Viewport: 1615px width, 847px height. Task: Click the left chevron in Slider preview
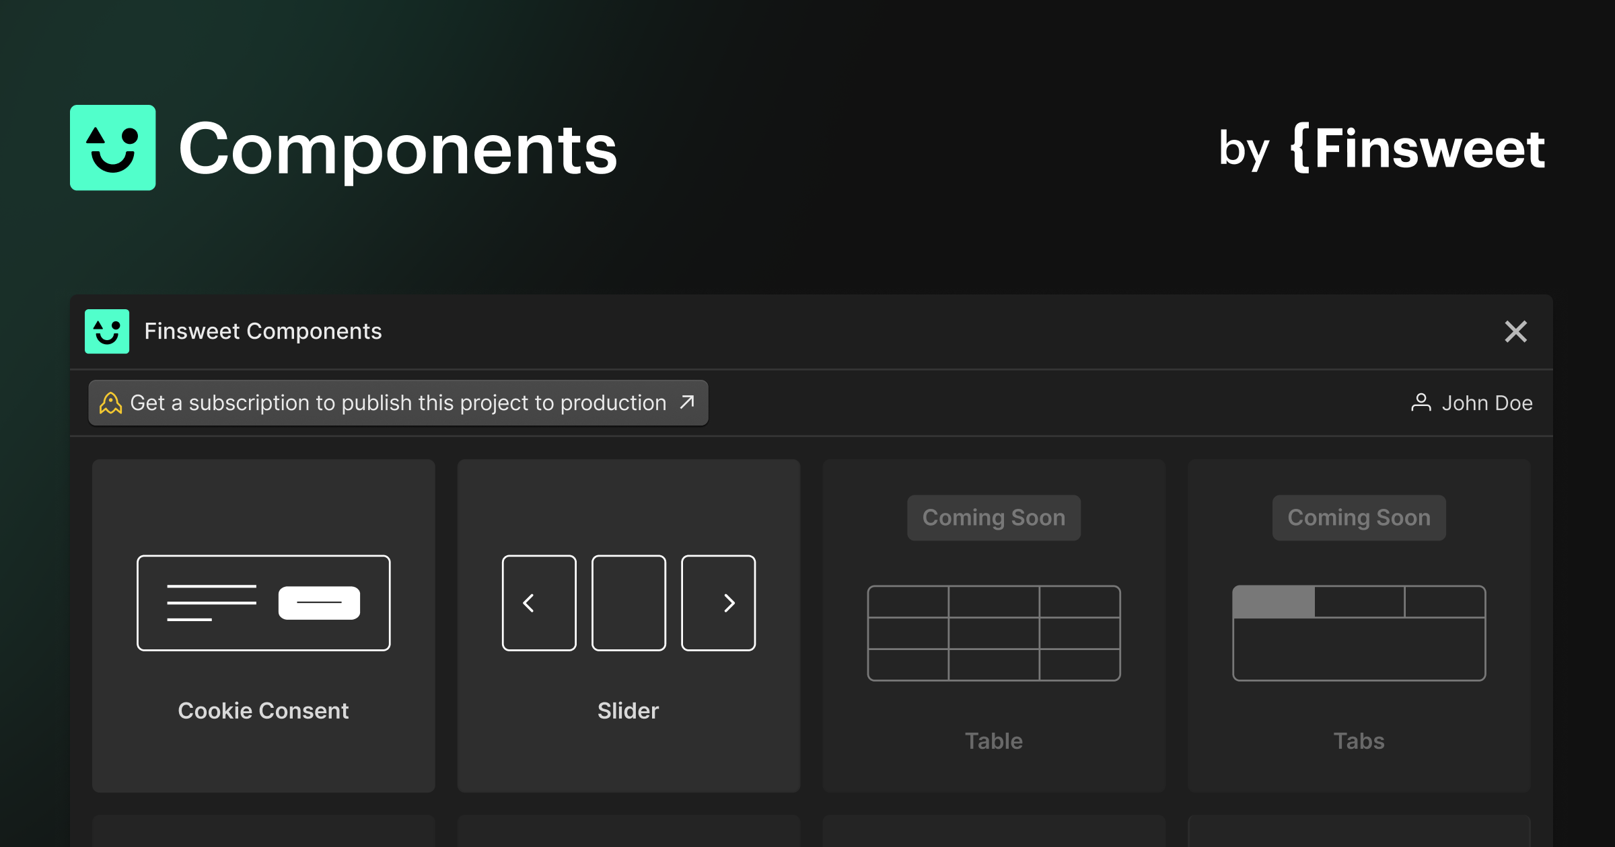tap(529, 603)
